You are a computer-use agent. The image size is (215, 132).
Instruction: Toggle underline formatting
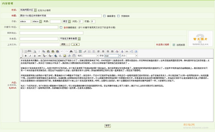pyautogui.click(x=35, y=56)
